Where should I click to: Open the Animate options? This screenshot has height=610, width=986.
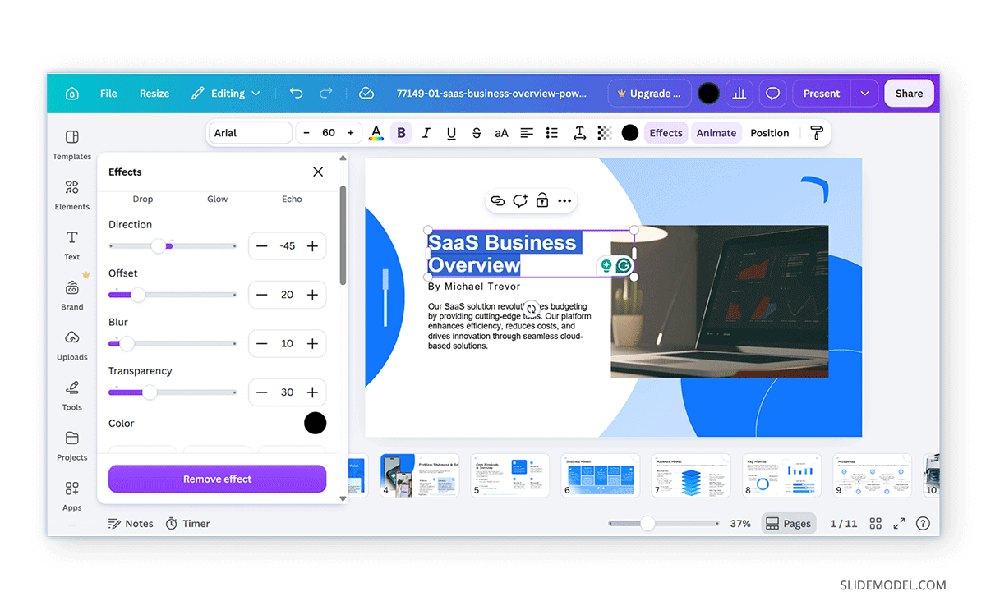[716, 133]
